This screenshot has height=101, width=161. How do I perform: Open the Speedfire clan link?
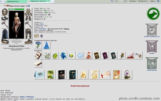point(42,29)
